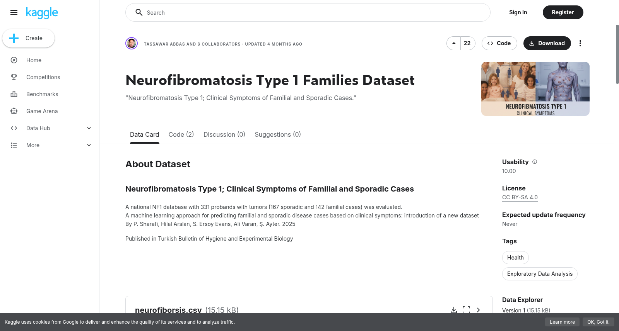Click the Kaggle logo
This screenshot has width=619, height=331.
click(42, 13)
